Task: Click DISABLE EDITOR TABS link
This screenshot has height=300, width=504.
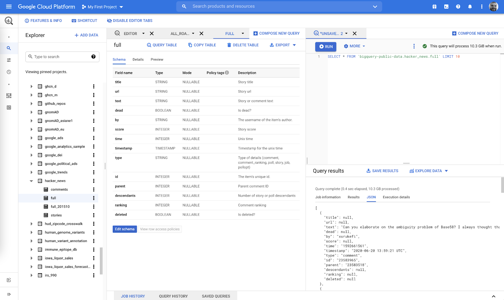Action: coord(129,21)
